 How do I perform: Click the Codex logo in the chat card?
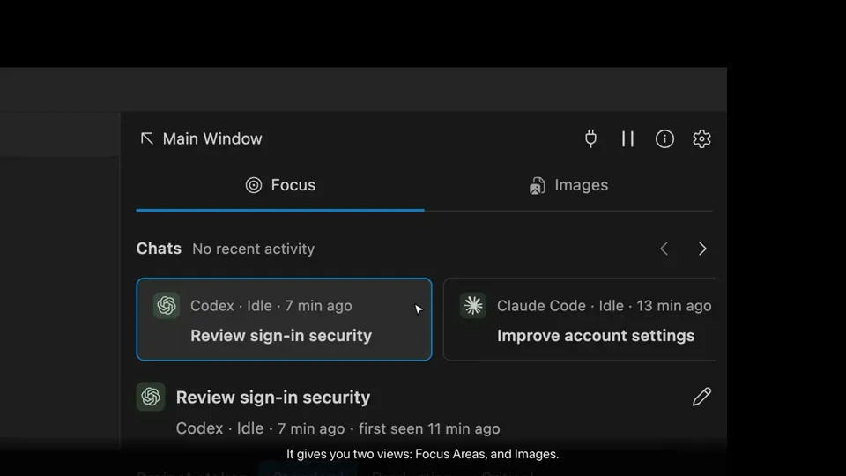click(167, 306)
